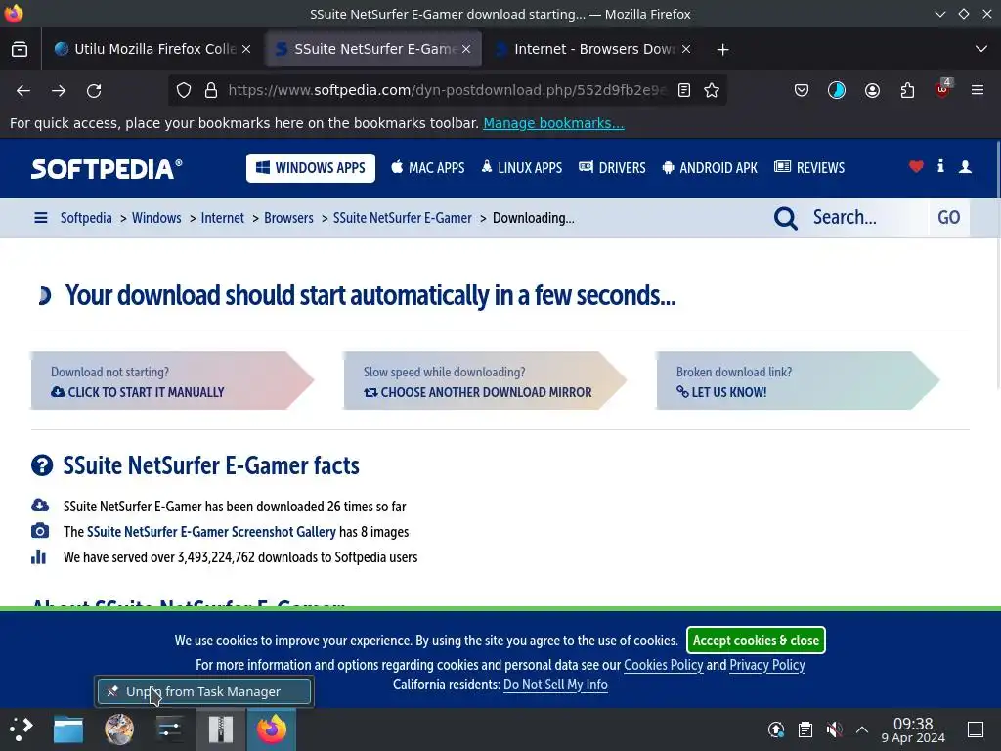Click the globe browser icon in the taskbar
Screen dimensions: 1001x751
click(119, 729)
